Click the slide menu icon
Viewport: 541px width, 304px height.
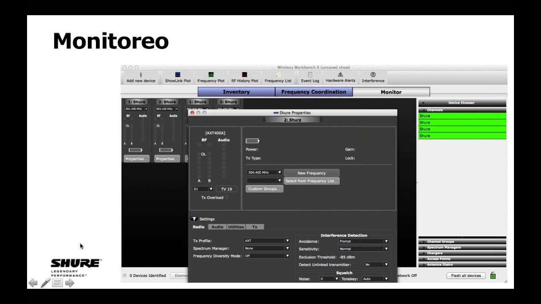coord(57,283)
